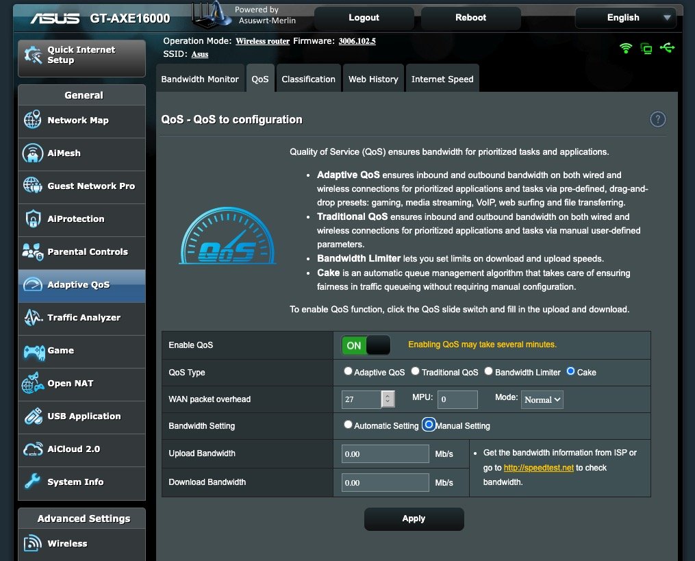Click the Traffic Analyzer icon
The height and width of the screenshot is (561, 695).
[32, 318]
